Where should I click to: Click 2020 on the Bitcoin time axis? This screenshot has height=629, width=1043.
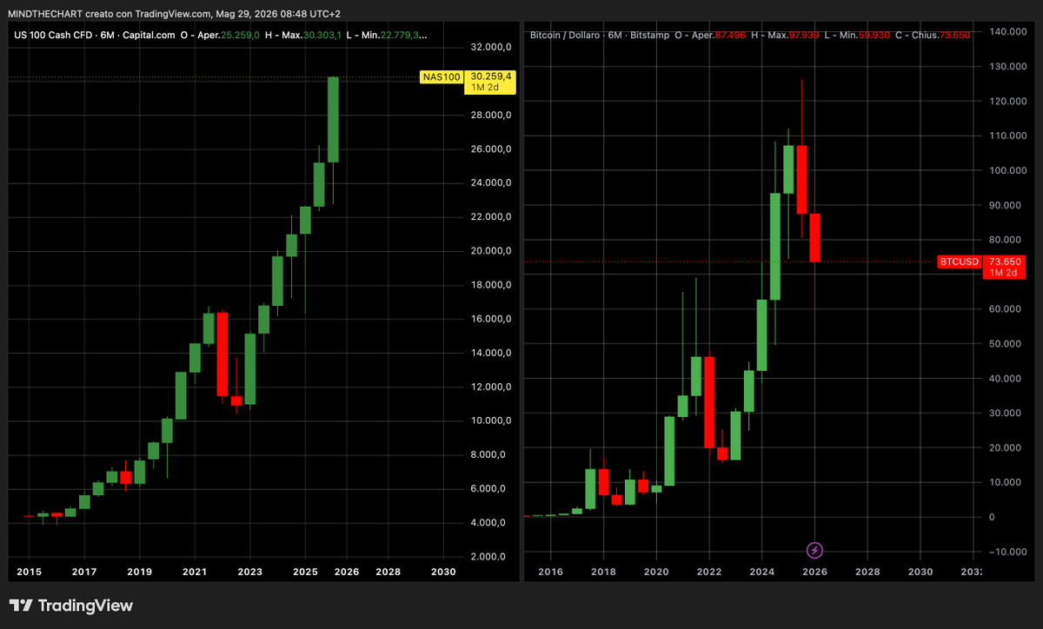click(656, 573)
